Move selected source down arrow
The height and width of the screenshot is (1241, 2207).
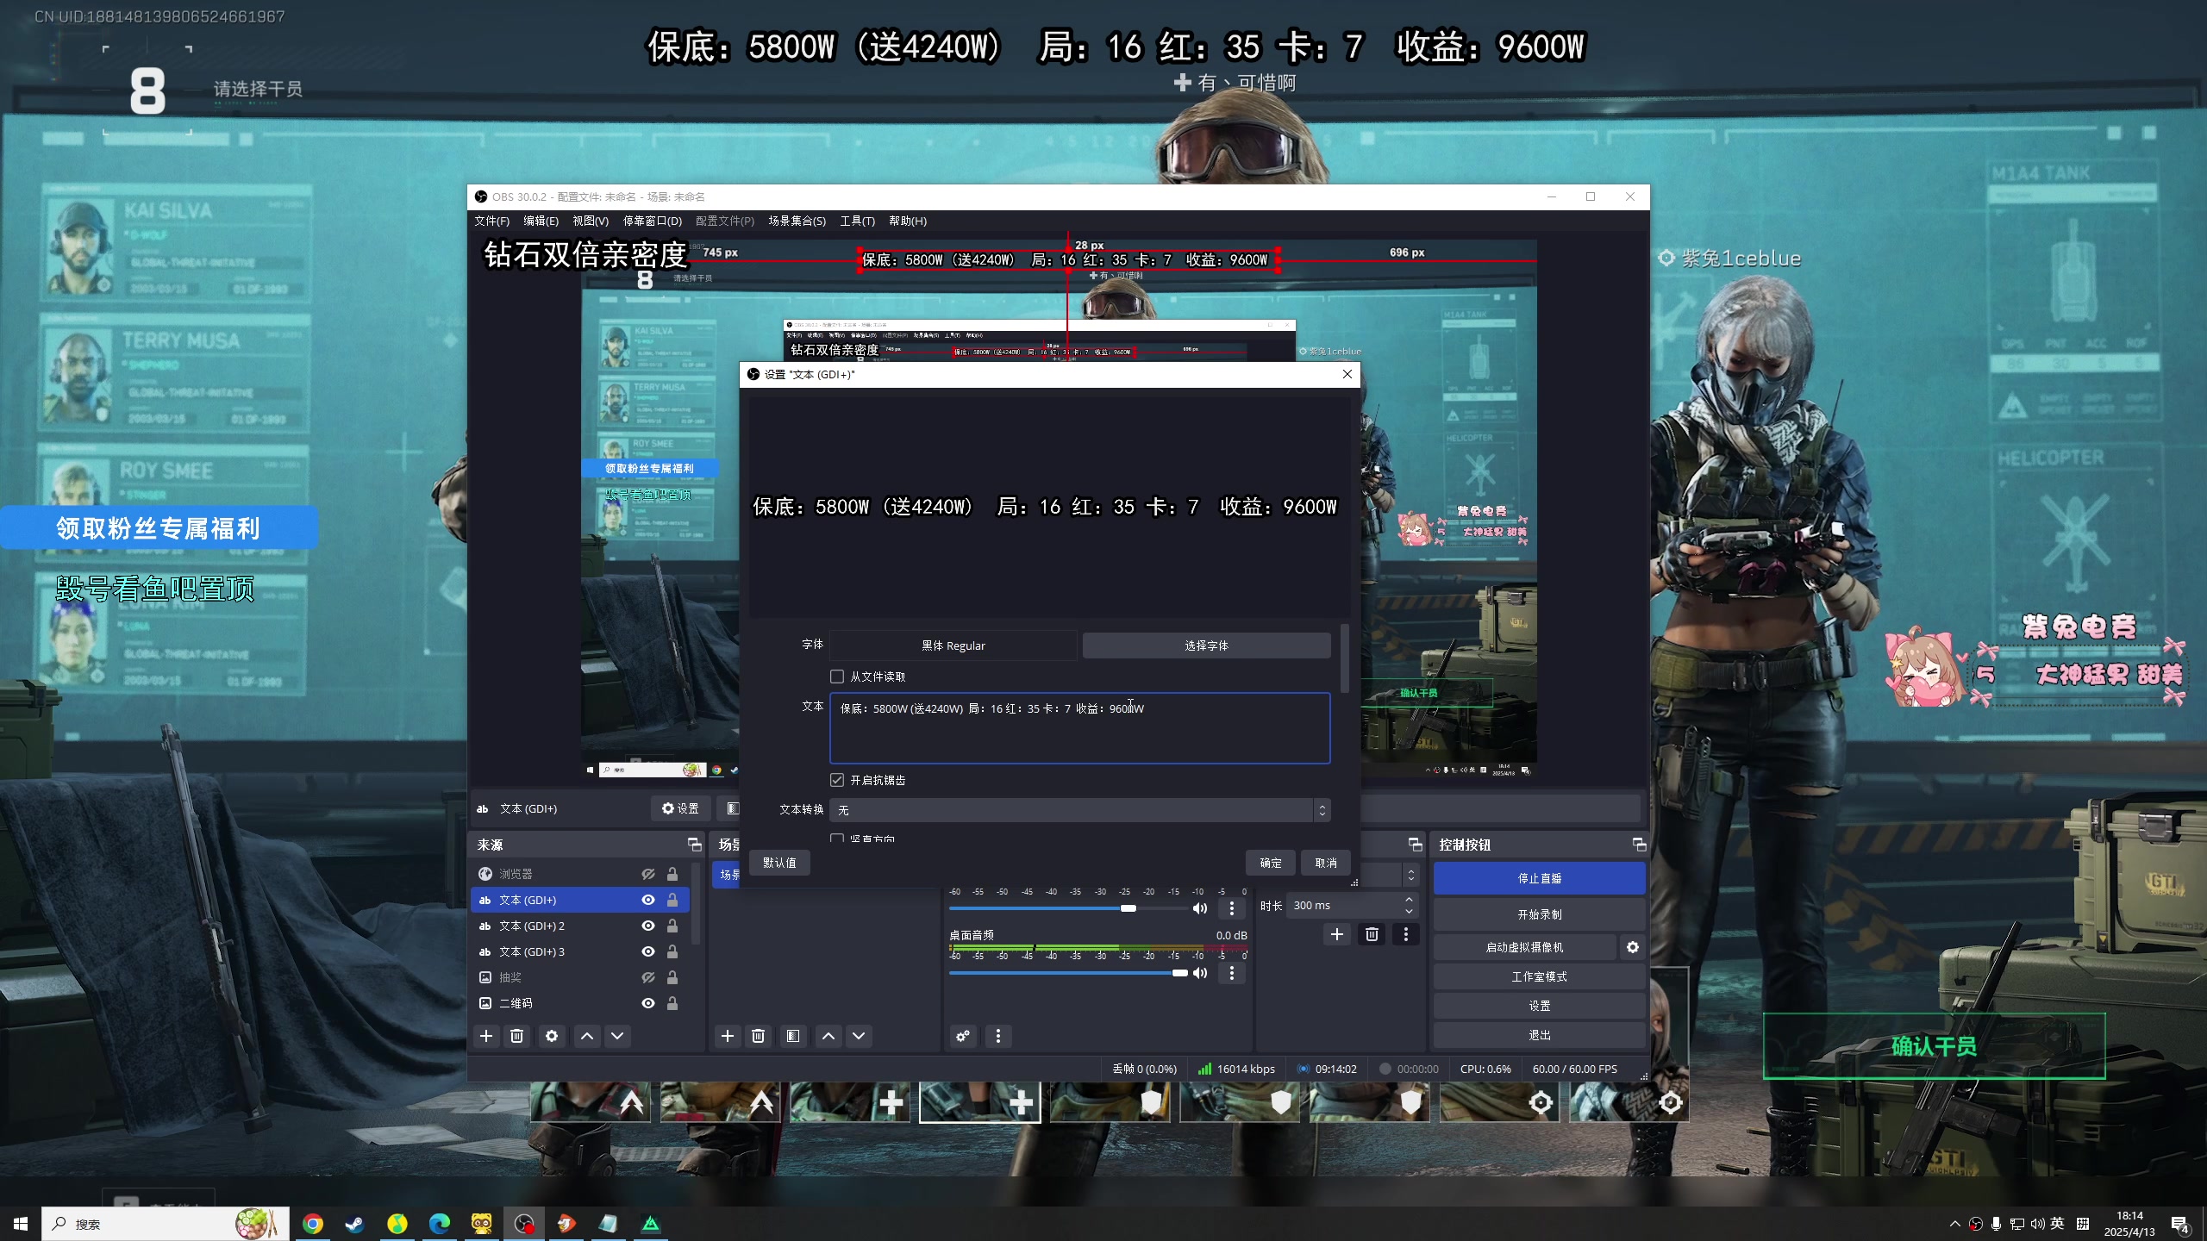click(617, 1036)
